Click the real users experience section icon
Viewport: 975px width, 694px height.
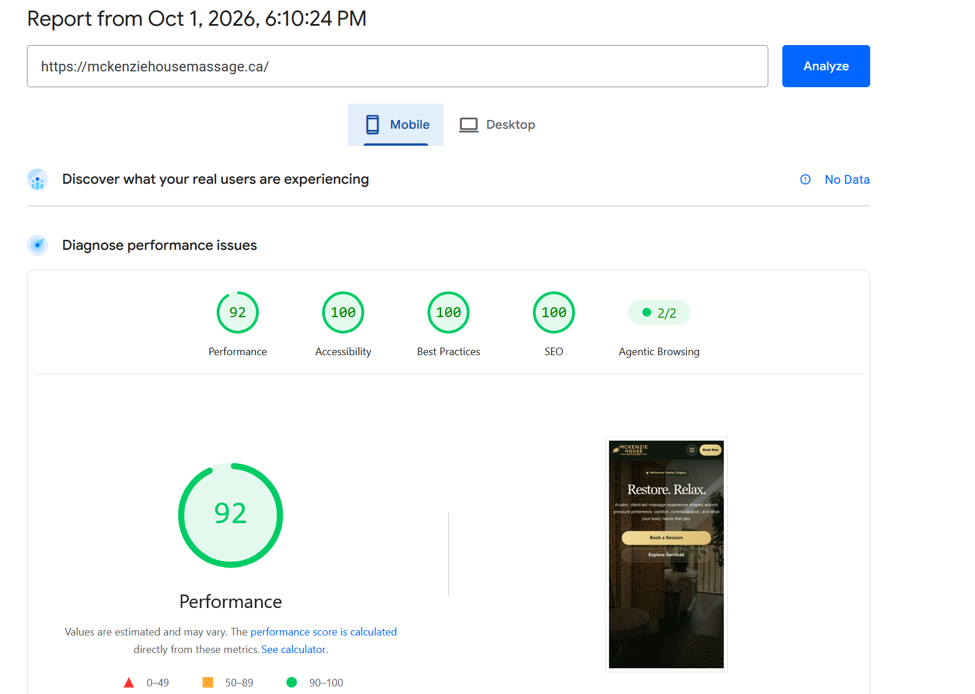tap(37, 179)
